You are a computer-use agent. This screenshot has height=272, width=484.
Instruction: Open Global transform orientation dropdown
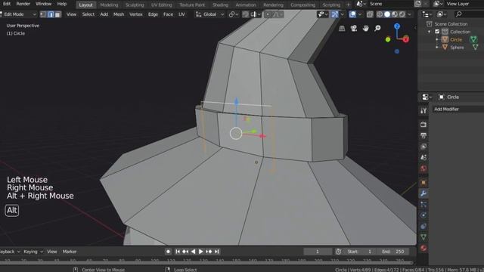pos(210,14)
